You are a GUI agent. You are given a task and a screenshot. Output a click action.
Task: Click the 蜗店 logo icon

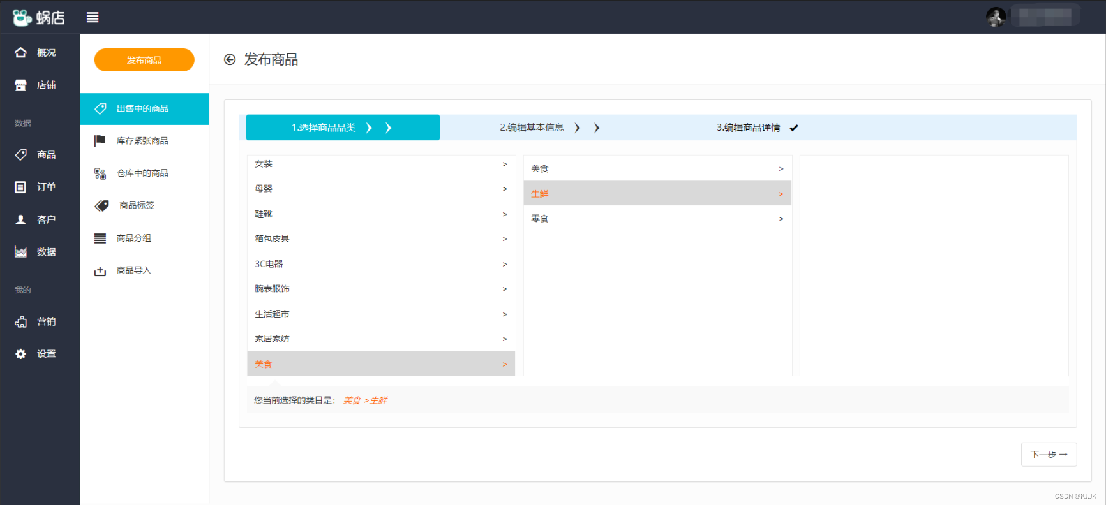[22, 17]
